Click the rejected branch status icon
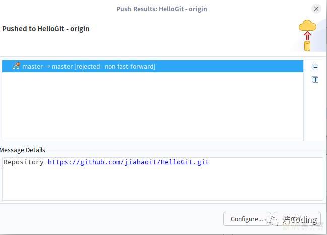This screenshot has height=235, width=327. [16, 66]
